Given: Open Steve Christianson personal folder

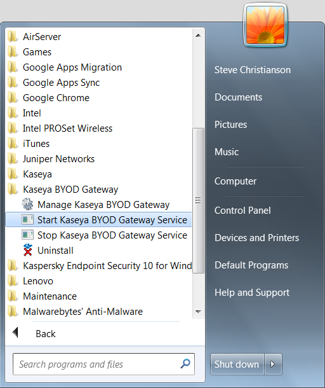Looking at the screenshot, I should [253, 70].
